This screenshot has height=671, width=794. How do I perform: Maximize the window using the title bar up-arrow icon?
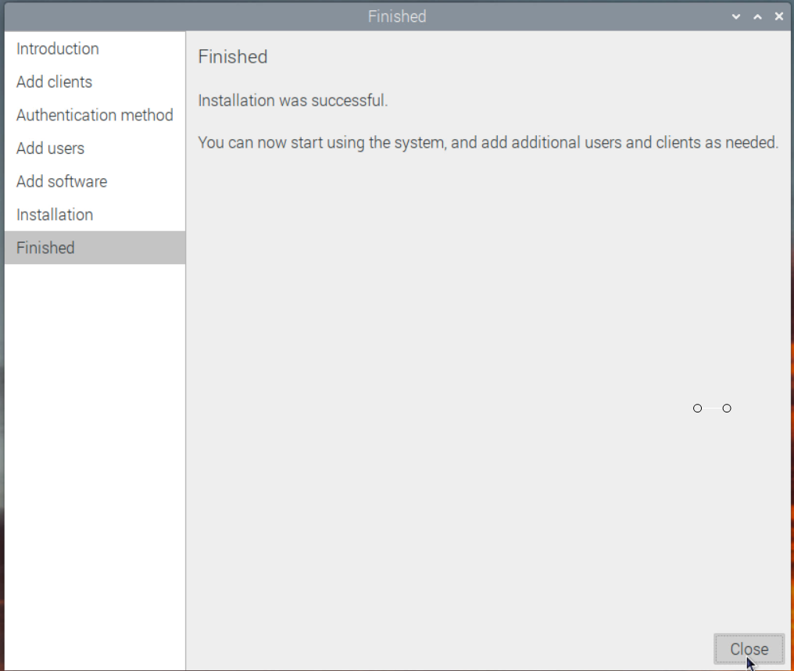pos(757,16)
